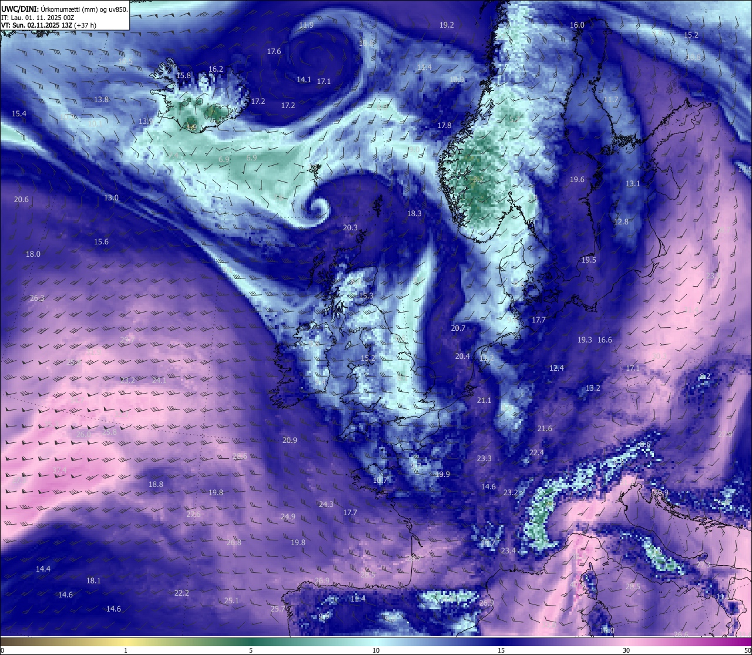
Task: Click the '20.3' map value
Action: click(x=350, y=227)
